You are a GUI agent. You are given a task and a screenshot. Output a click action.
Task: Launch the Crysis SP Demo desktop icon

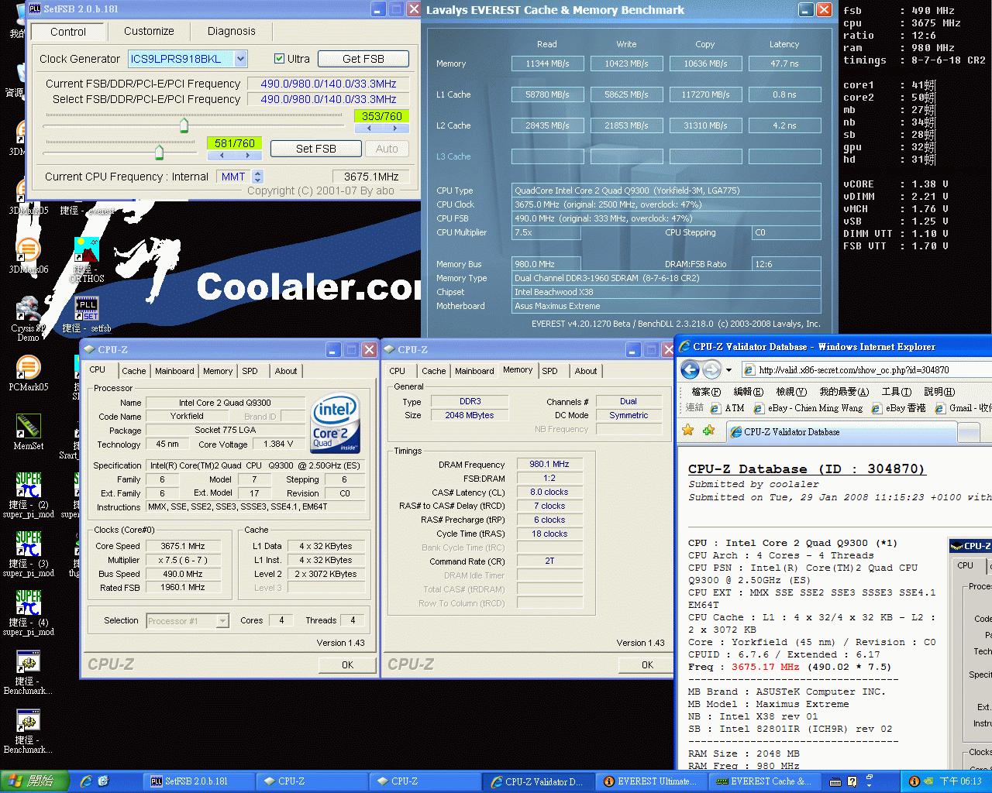coord(28,310)
